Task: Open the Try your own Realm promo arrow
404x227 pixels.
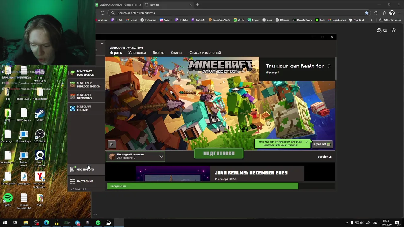Action: [x=330, y=66]
